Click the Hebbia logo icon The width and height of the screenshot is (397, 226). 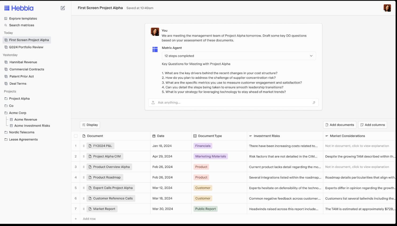coord(7,8)
